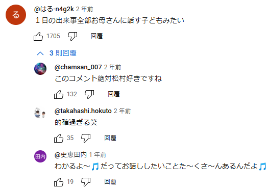Dislike the comment with 1705 likes
268x190 pixels.
(72, 36)
